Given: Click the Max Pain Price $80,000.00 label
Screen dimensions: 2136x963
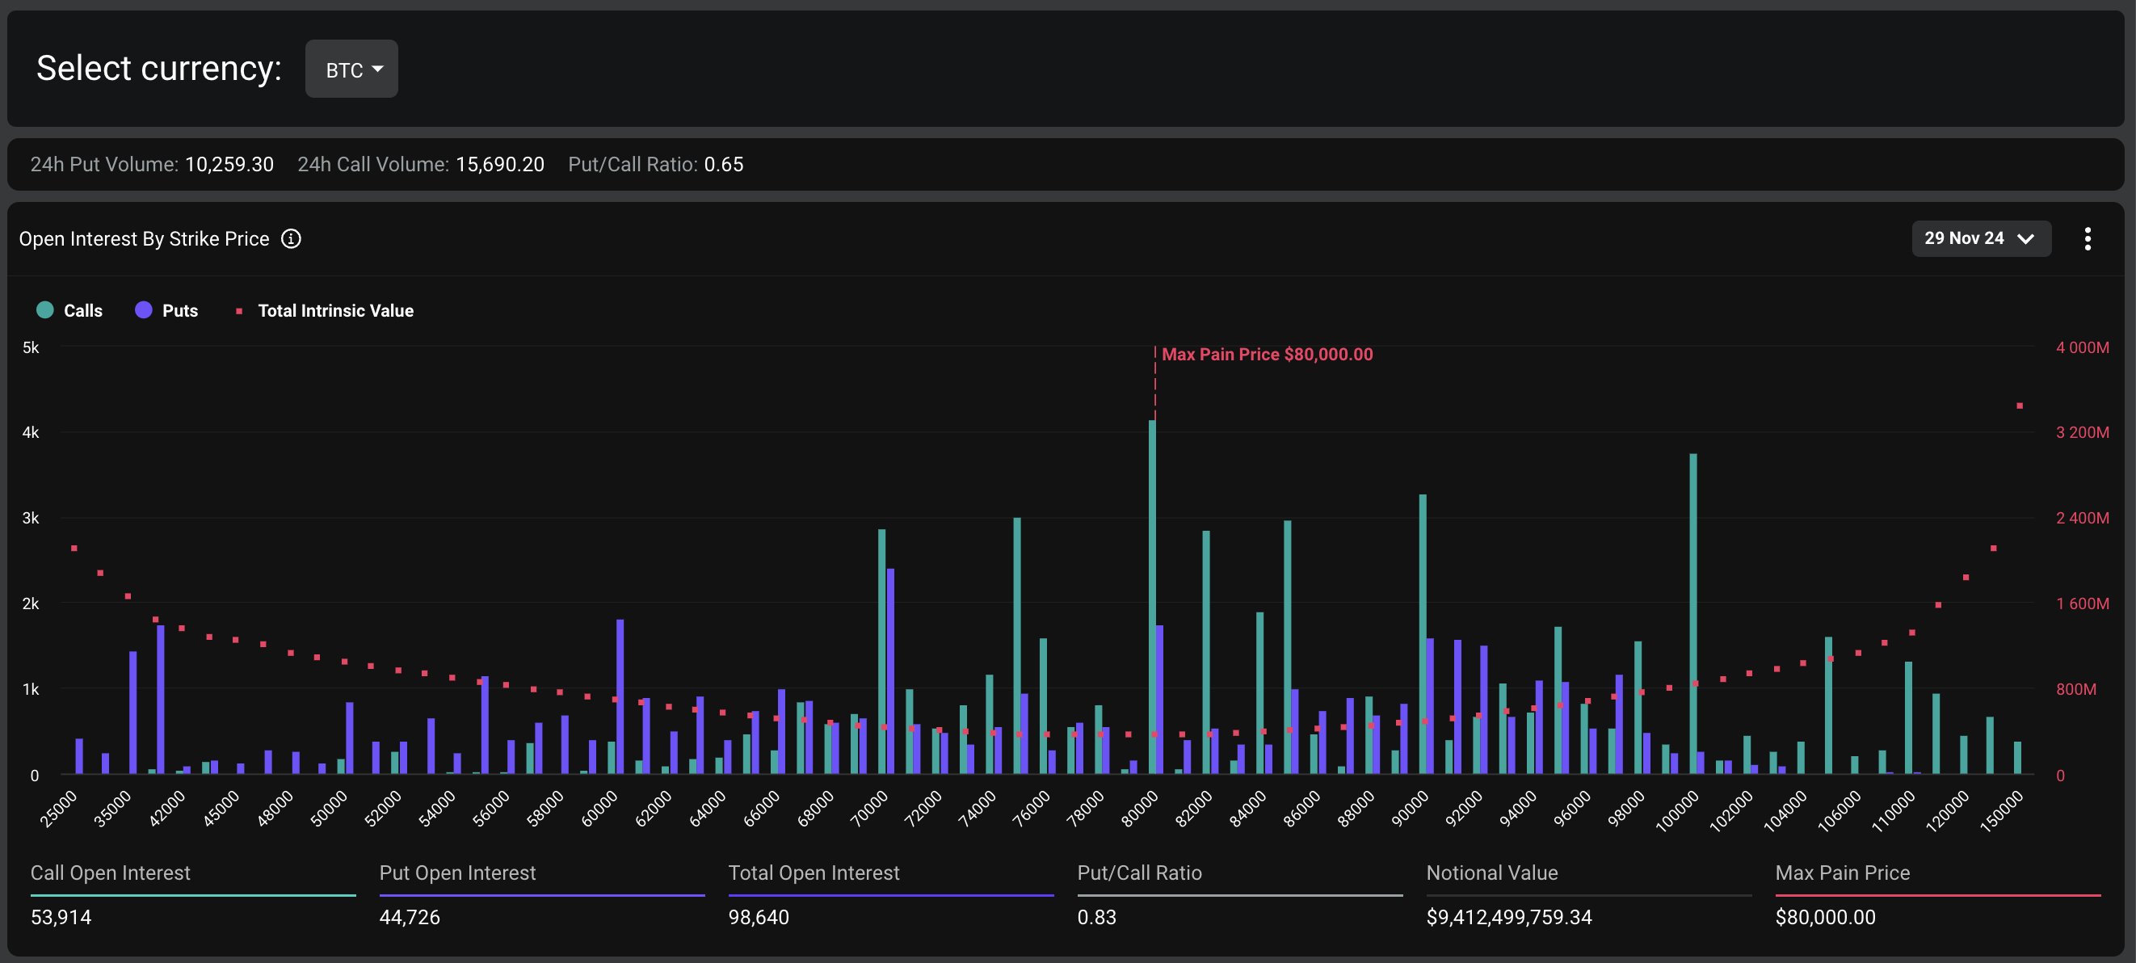Looking at the screenshot, I should 1266,354.
